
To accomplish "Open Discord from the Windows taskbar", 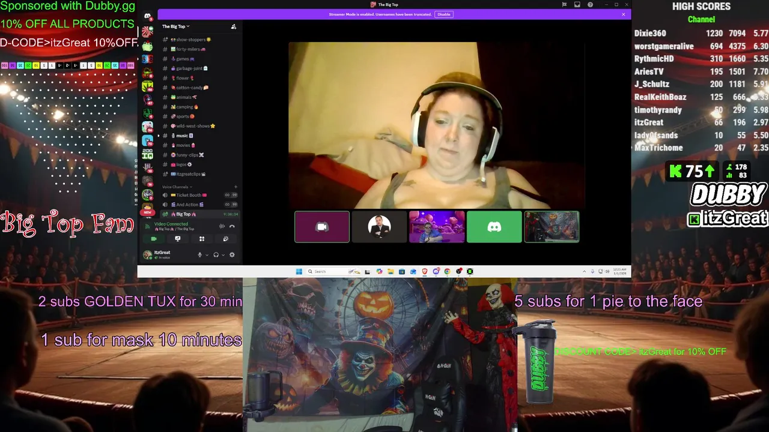I will point(436,271).
